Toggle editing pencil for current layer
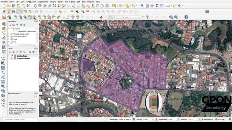 9,12
